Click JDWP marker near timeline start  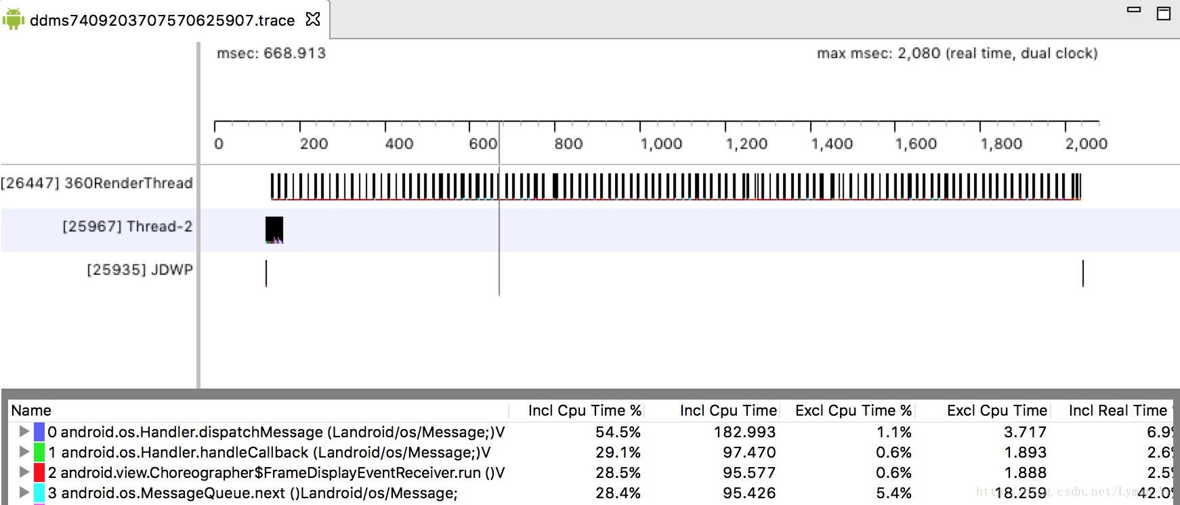tap(266, 273)
